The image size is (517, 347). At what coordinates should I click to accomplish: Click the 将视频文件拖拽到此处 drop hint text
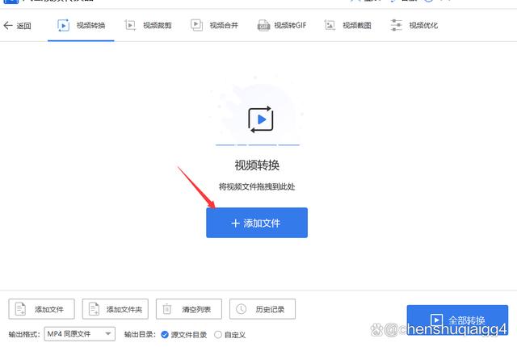256,186
